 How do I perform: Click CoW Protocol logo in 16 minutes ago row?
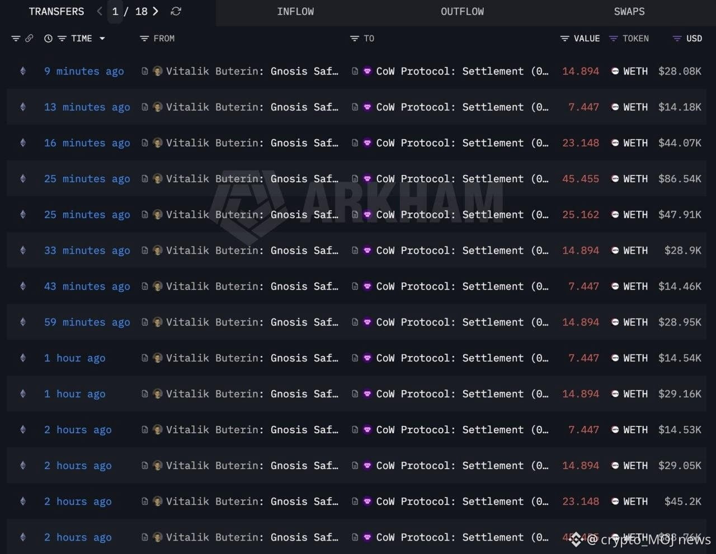[x=368, y=143]
